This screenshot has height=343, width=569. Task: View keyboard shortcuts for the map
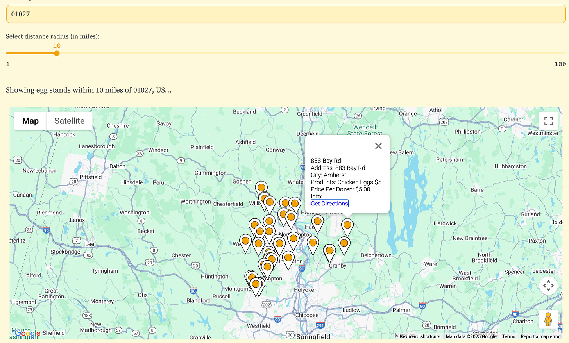coord(420,336)
